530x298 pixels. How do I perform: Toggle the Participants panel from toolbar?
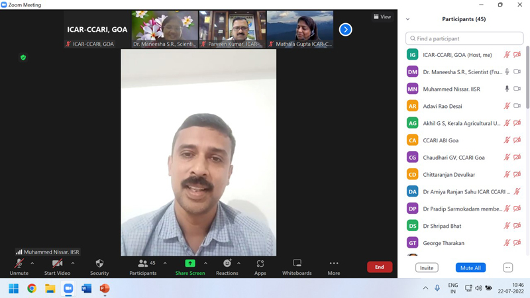(142, 267)
